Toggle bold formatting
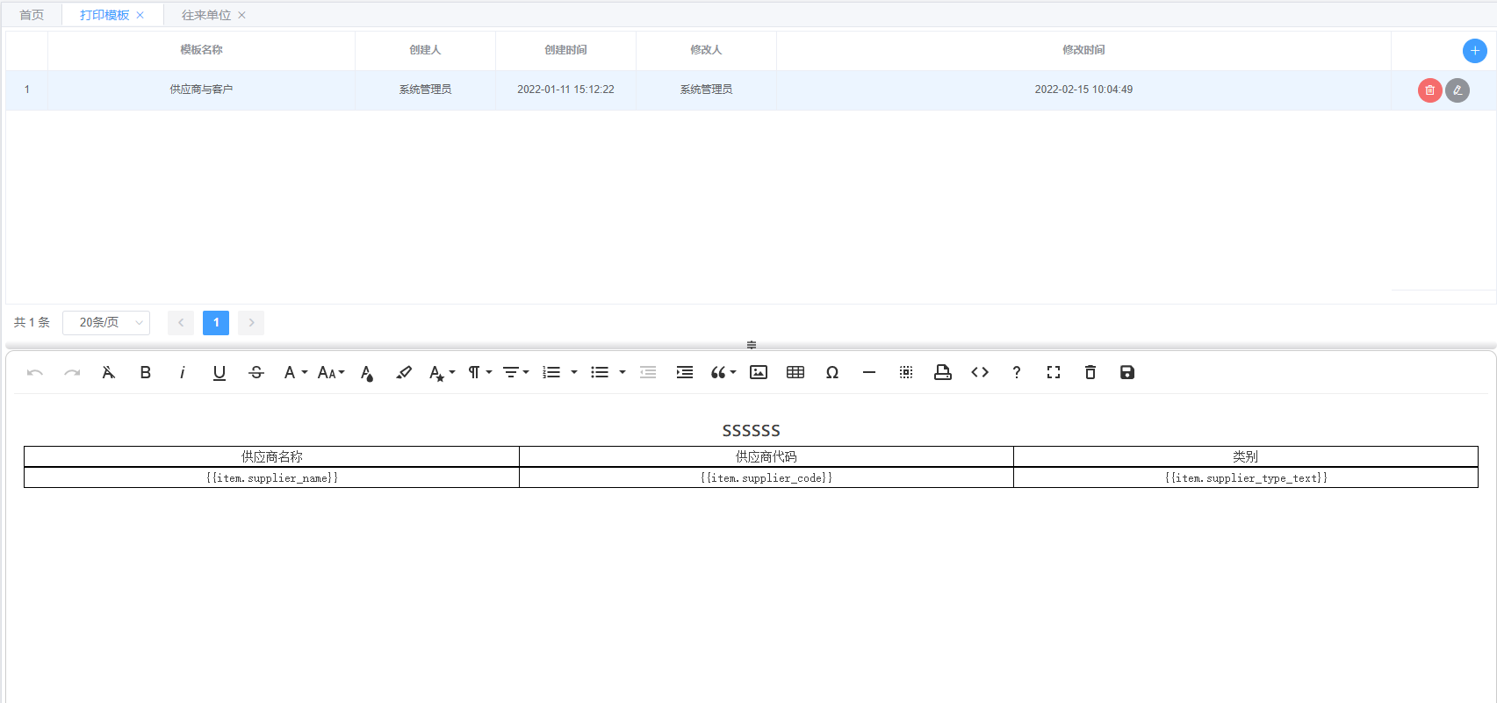 pyautogui.click(x=146, y=373)
